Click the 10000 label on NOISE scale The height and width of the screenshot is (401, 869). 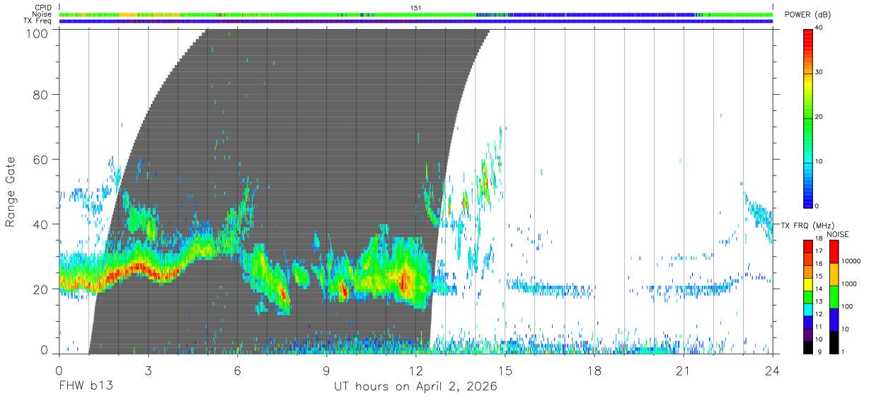pos(850,261)
